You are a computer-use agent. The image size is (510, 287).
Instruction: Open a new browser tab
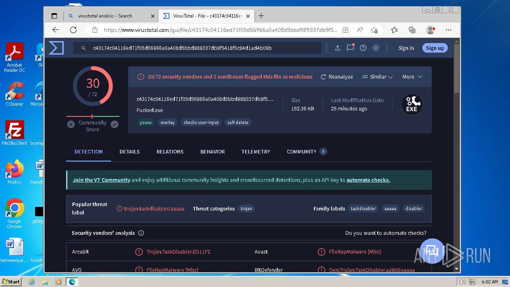pyautogui.click(x=261, y=16)
